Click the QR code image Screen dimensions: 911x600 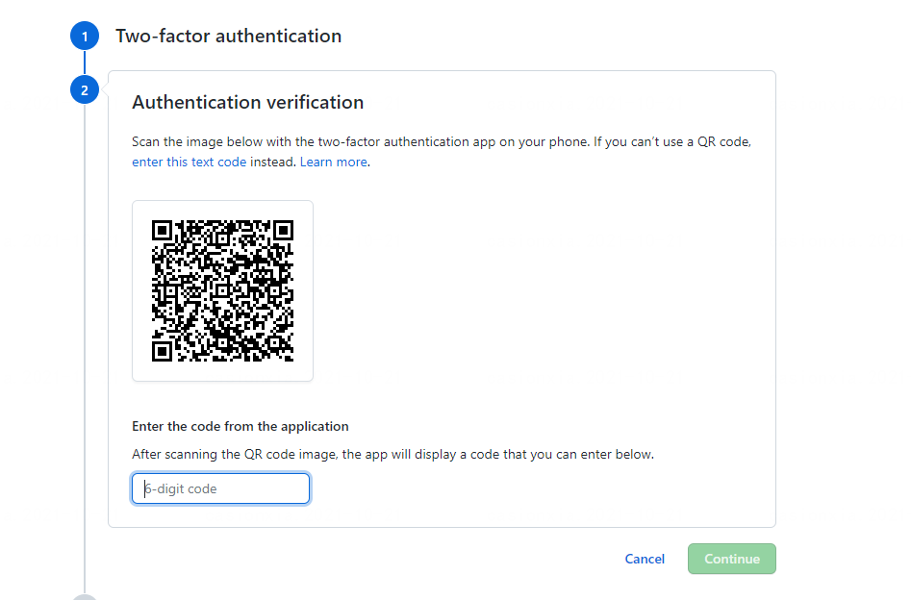(222, 290)
